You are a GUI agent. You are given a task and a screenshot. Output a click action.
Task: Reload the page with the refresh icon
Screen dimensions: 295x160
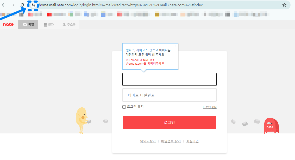tap(22, 5)
